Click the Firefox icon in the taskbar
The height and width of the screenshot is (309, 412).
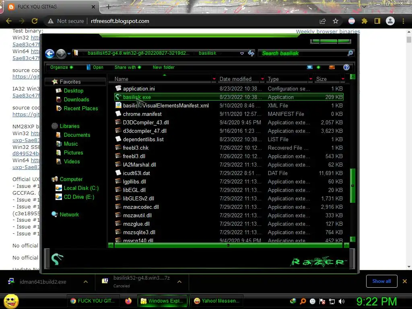[128, 301]
